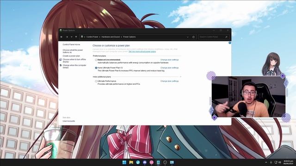
Task: Click the Balanced plan description text
Action: coord(133,63)
